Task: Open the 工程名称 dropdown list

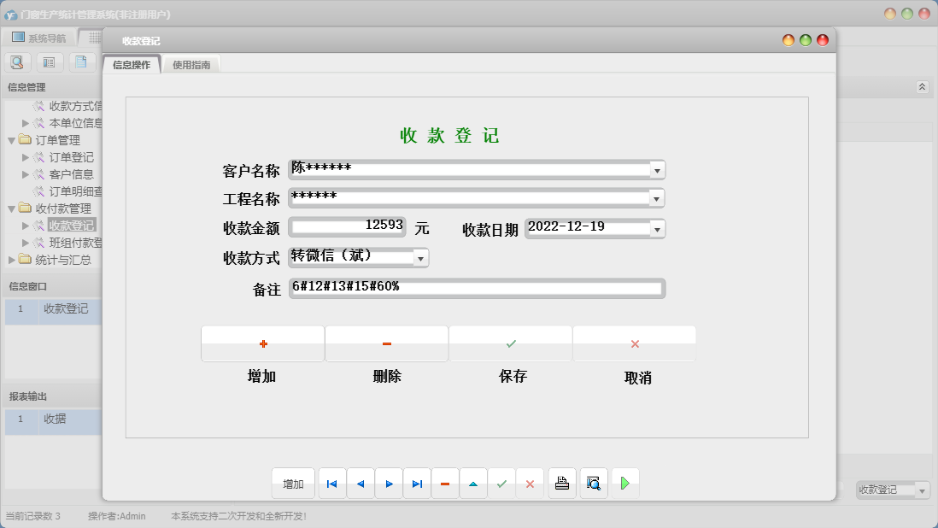Action: click(x=656, y=199)
